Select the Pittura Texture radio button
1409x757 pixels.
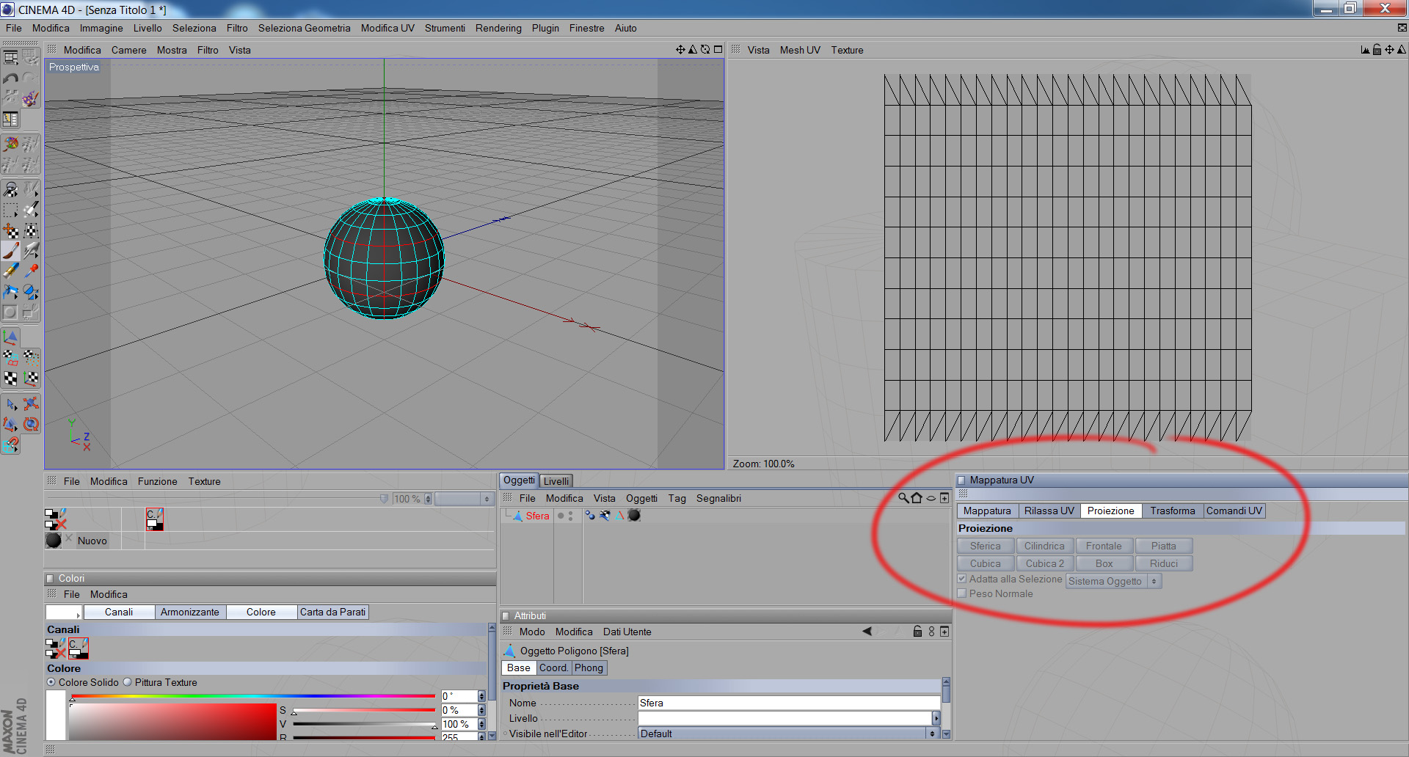pos(128,682)
